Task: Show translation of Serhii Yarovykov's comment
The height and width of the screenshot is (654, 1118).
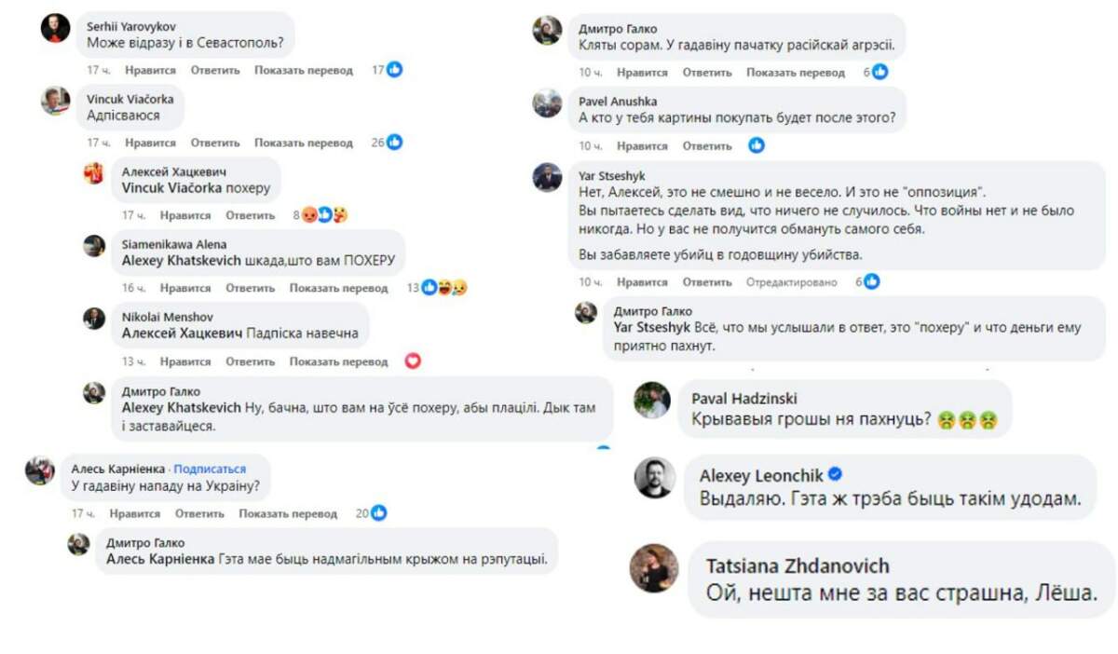Action: pos(304,70)
